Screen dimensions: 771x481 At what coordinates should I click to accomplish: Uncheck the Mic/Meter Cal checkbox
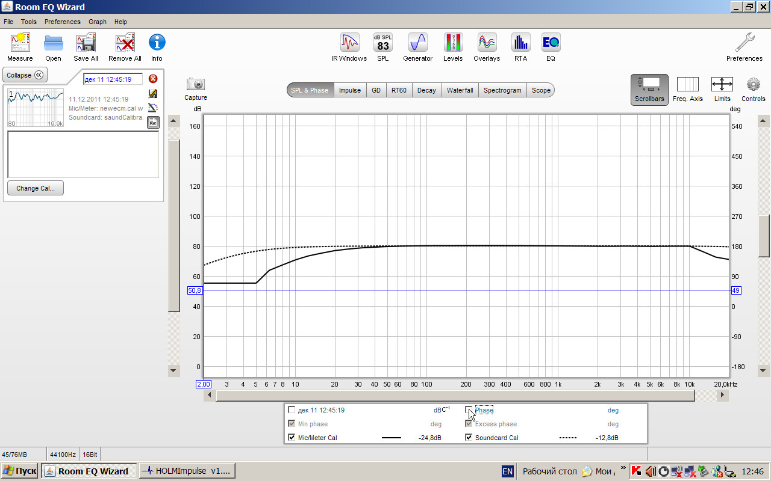point(292,438)
